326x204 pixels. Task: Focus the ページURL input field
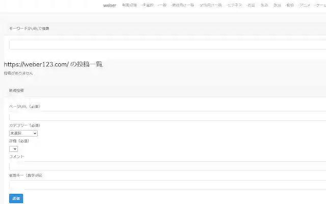coord(168,116)
